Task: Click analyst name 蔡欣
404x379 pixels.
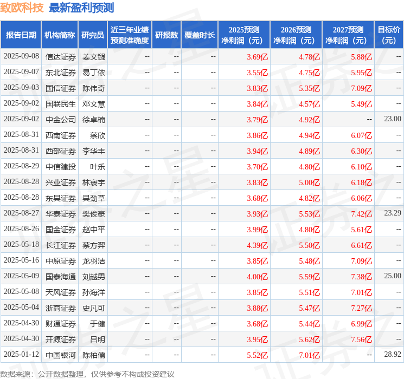Action: (98, 135)
